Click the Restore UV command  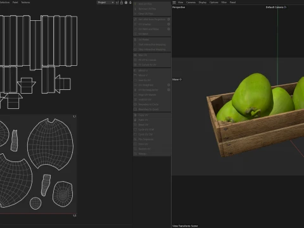[152, 149]
